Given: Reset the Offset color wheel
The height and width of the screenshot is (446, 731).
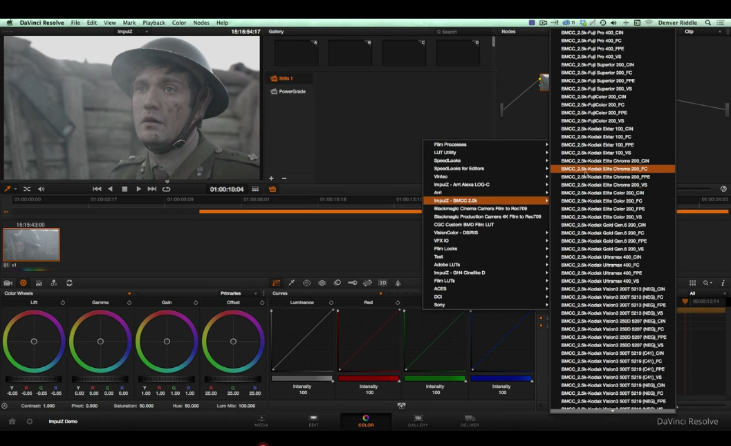Looking at the screenshot, I should coord(262,302).
